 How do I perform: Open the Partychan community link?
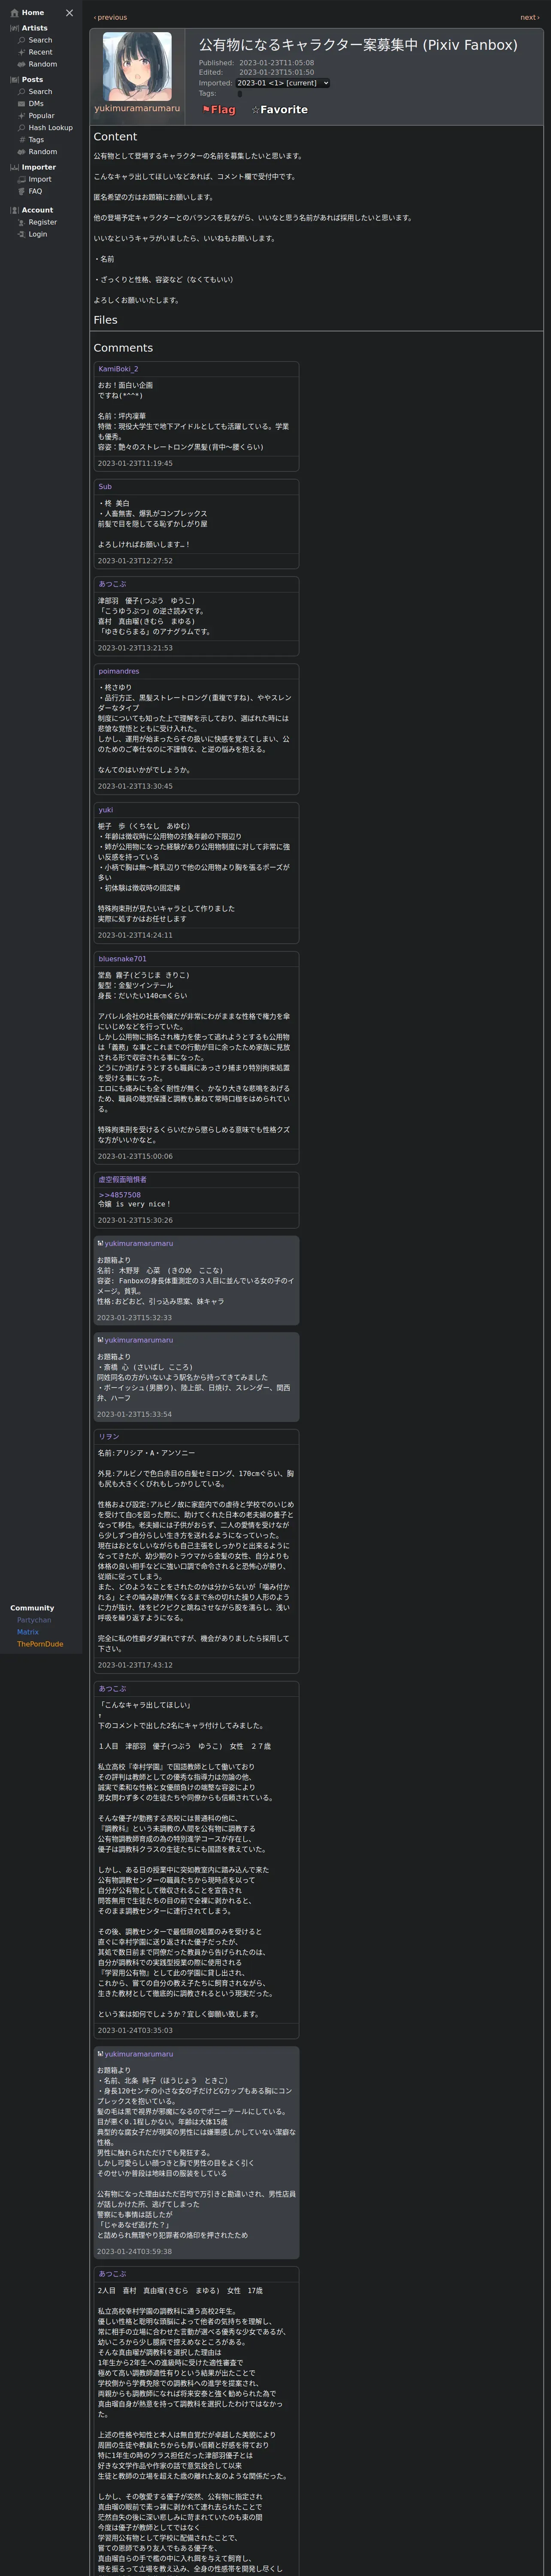pyautogui.click(x=34, y=1620)
